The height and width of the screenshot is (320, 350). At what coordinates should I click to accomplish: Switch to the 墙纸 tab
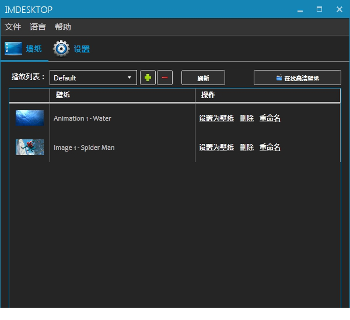(x=24, y=48)
